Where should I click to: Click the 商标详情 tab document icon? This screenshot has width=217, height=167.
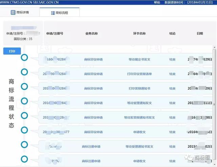13,12
